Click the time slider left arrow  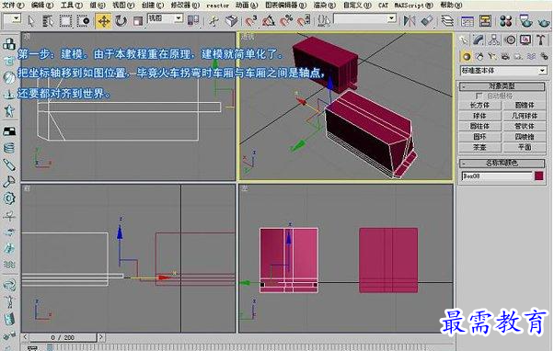click(x=26, y=337)
